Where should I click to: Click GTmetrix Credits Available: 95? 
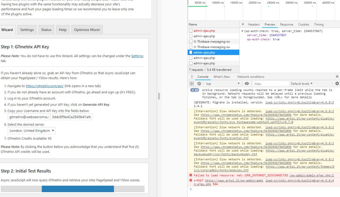point(30,138)
